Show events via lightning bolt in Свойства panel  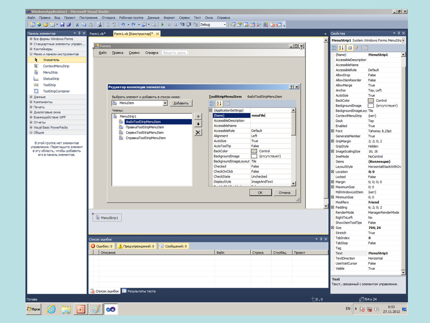point(357,48)
